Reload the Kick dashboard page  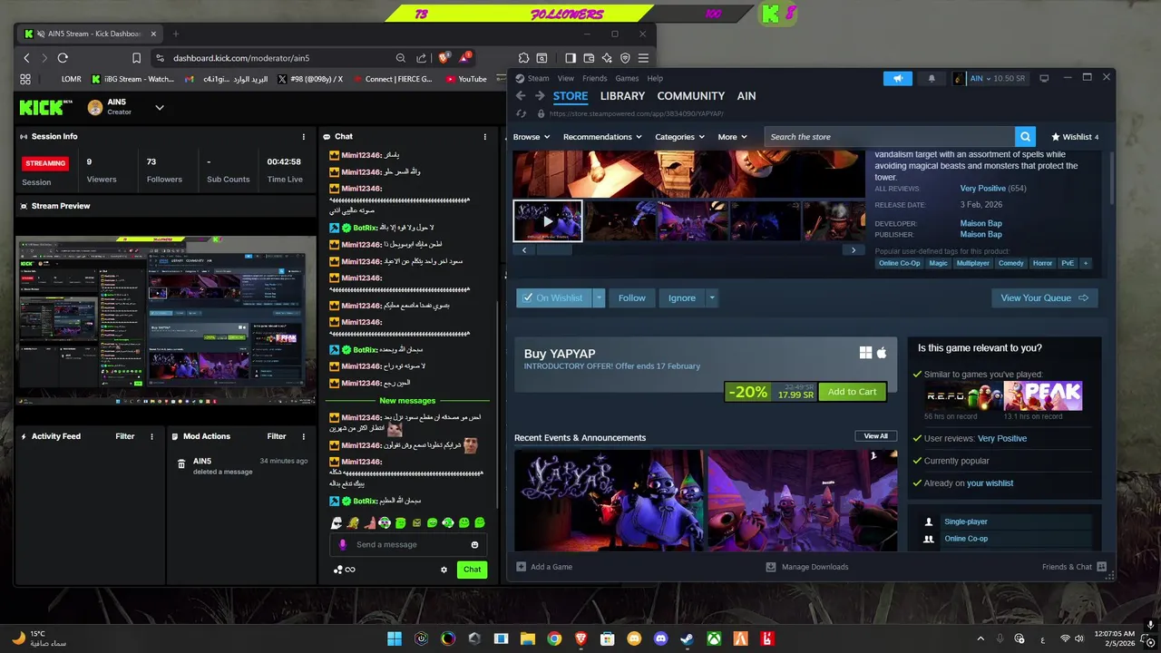63,58
